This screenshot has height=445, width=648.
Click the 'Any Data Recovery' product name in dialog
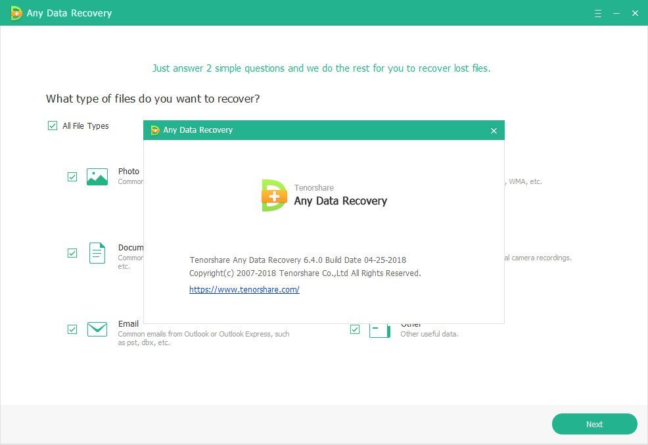click(x=340, y=200)
